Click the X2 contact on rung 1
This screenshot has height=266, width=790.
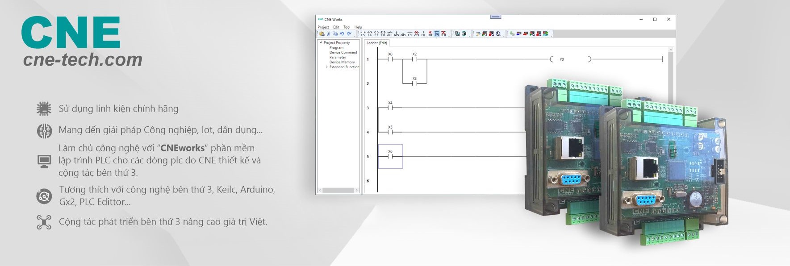click(x=414, y=58)
